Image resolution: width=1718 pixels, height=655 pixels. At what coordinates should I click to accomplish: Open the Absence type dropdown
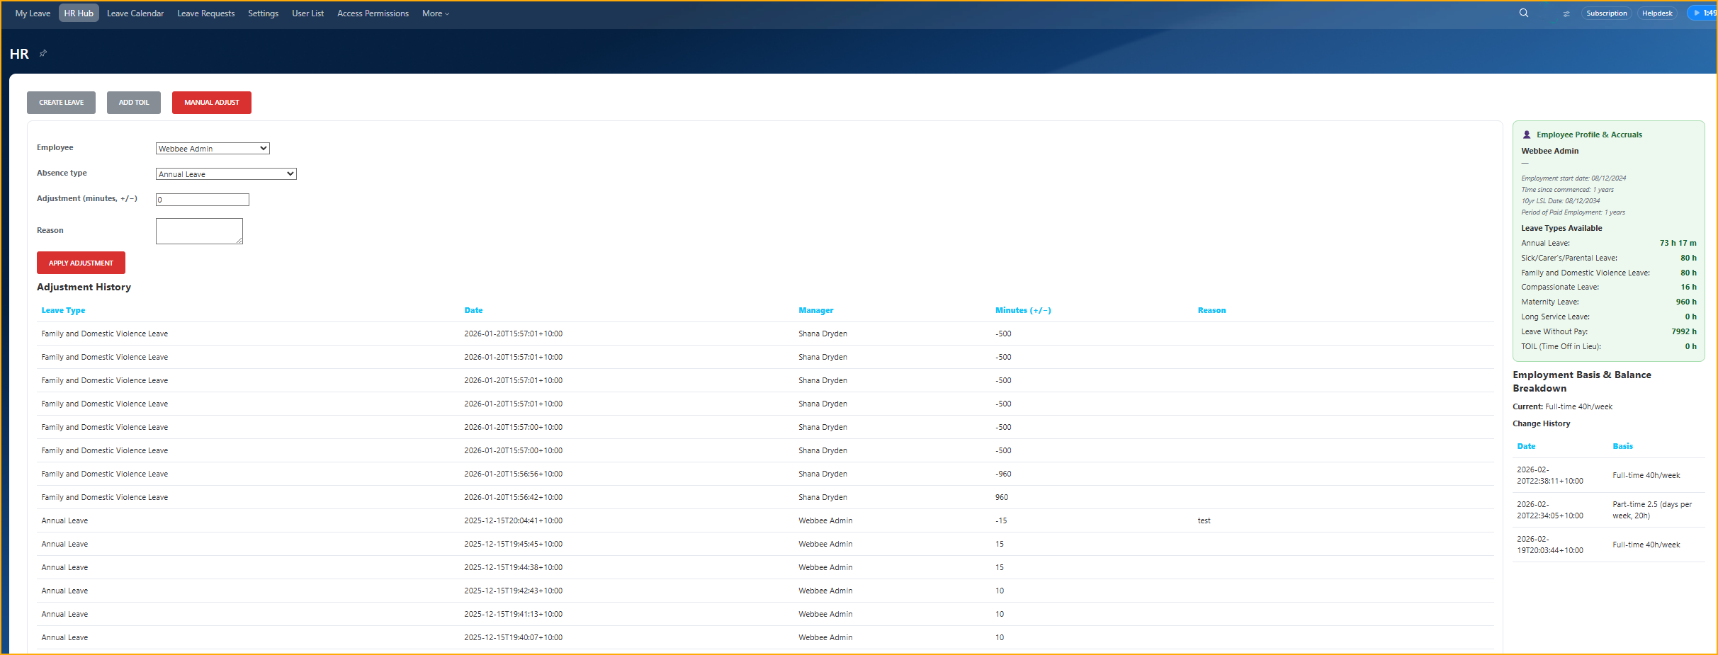point(226,174)
